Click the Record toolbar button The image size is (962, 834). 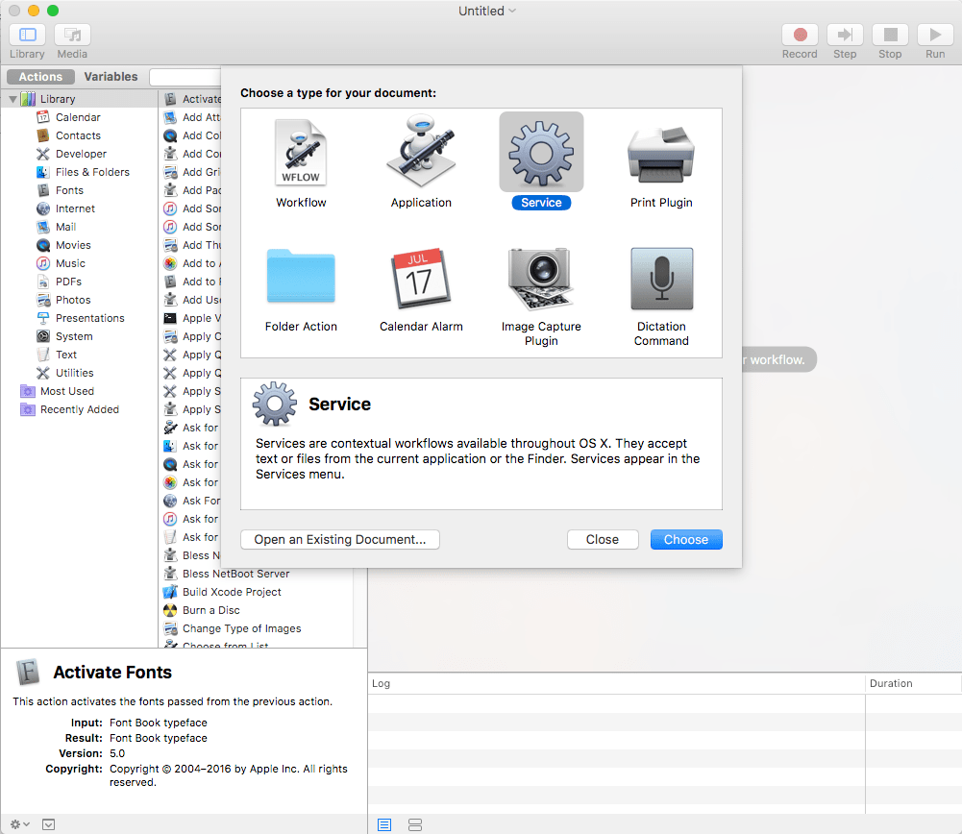[800, 35]
